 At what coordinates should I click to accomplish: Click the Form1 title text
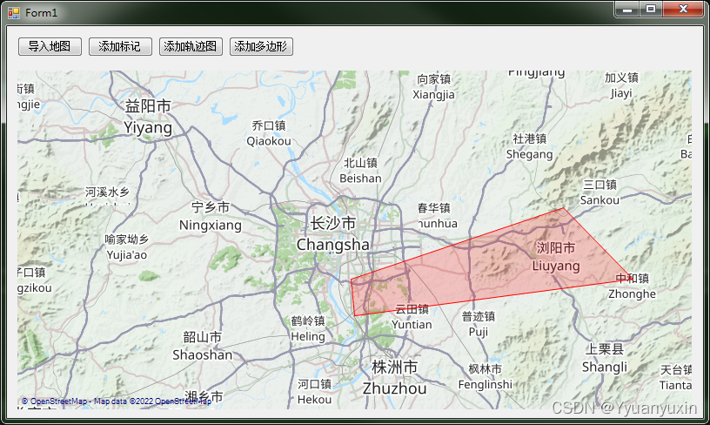(41, 13)
